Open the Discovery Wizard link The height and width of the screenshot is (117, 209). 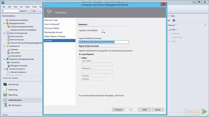tap(11, 78)
